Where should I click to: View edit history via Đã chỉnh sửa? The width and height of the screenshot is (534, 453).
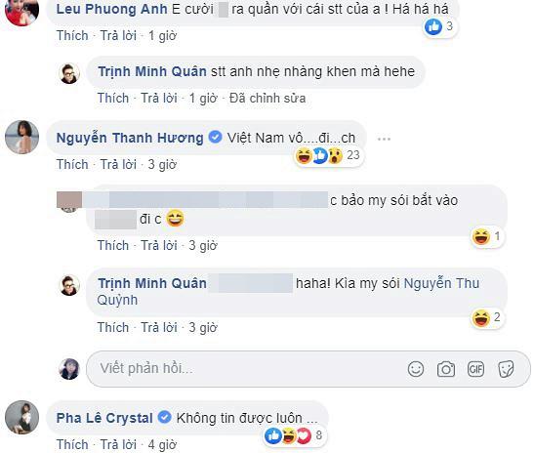click(267, 98)
